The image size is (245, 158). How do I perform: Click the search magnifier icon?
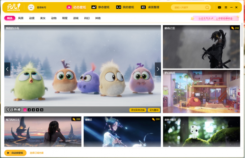click(x=207, y=7)
